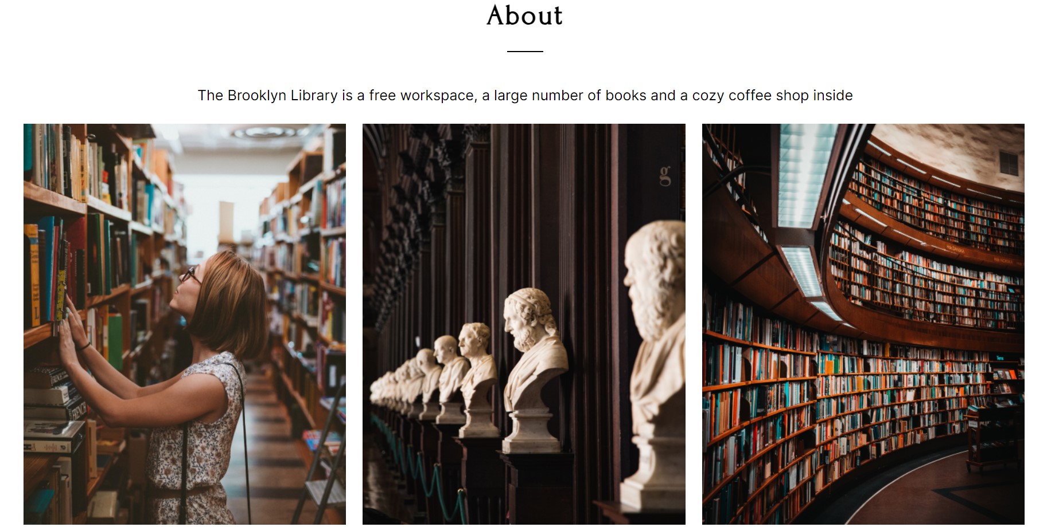This screenshot has width=1055, height=527.
Task: Open the photo of woman browsing bookshelves
Action: click(x=185, y=324)
